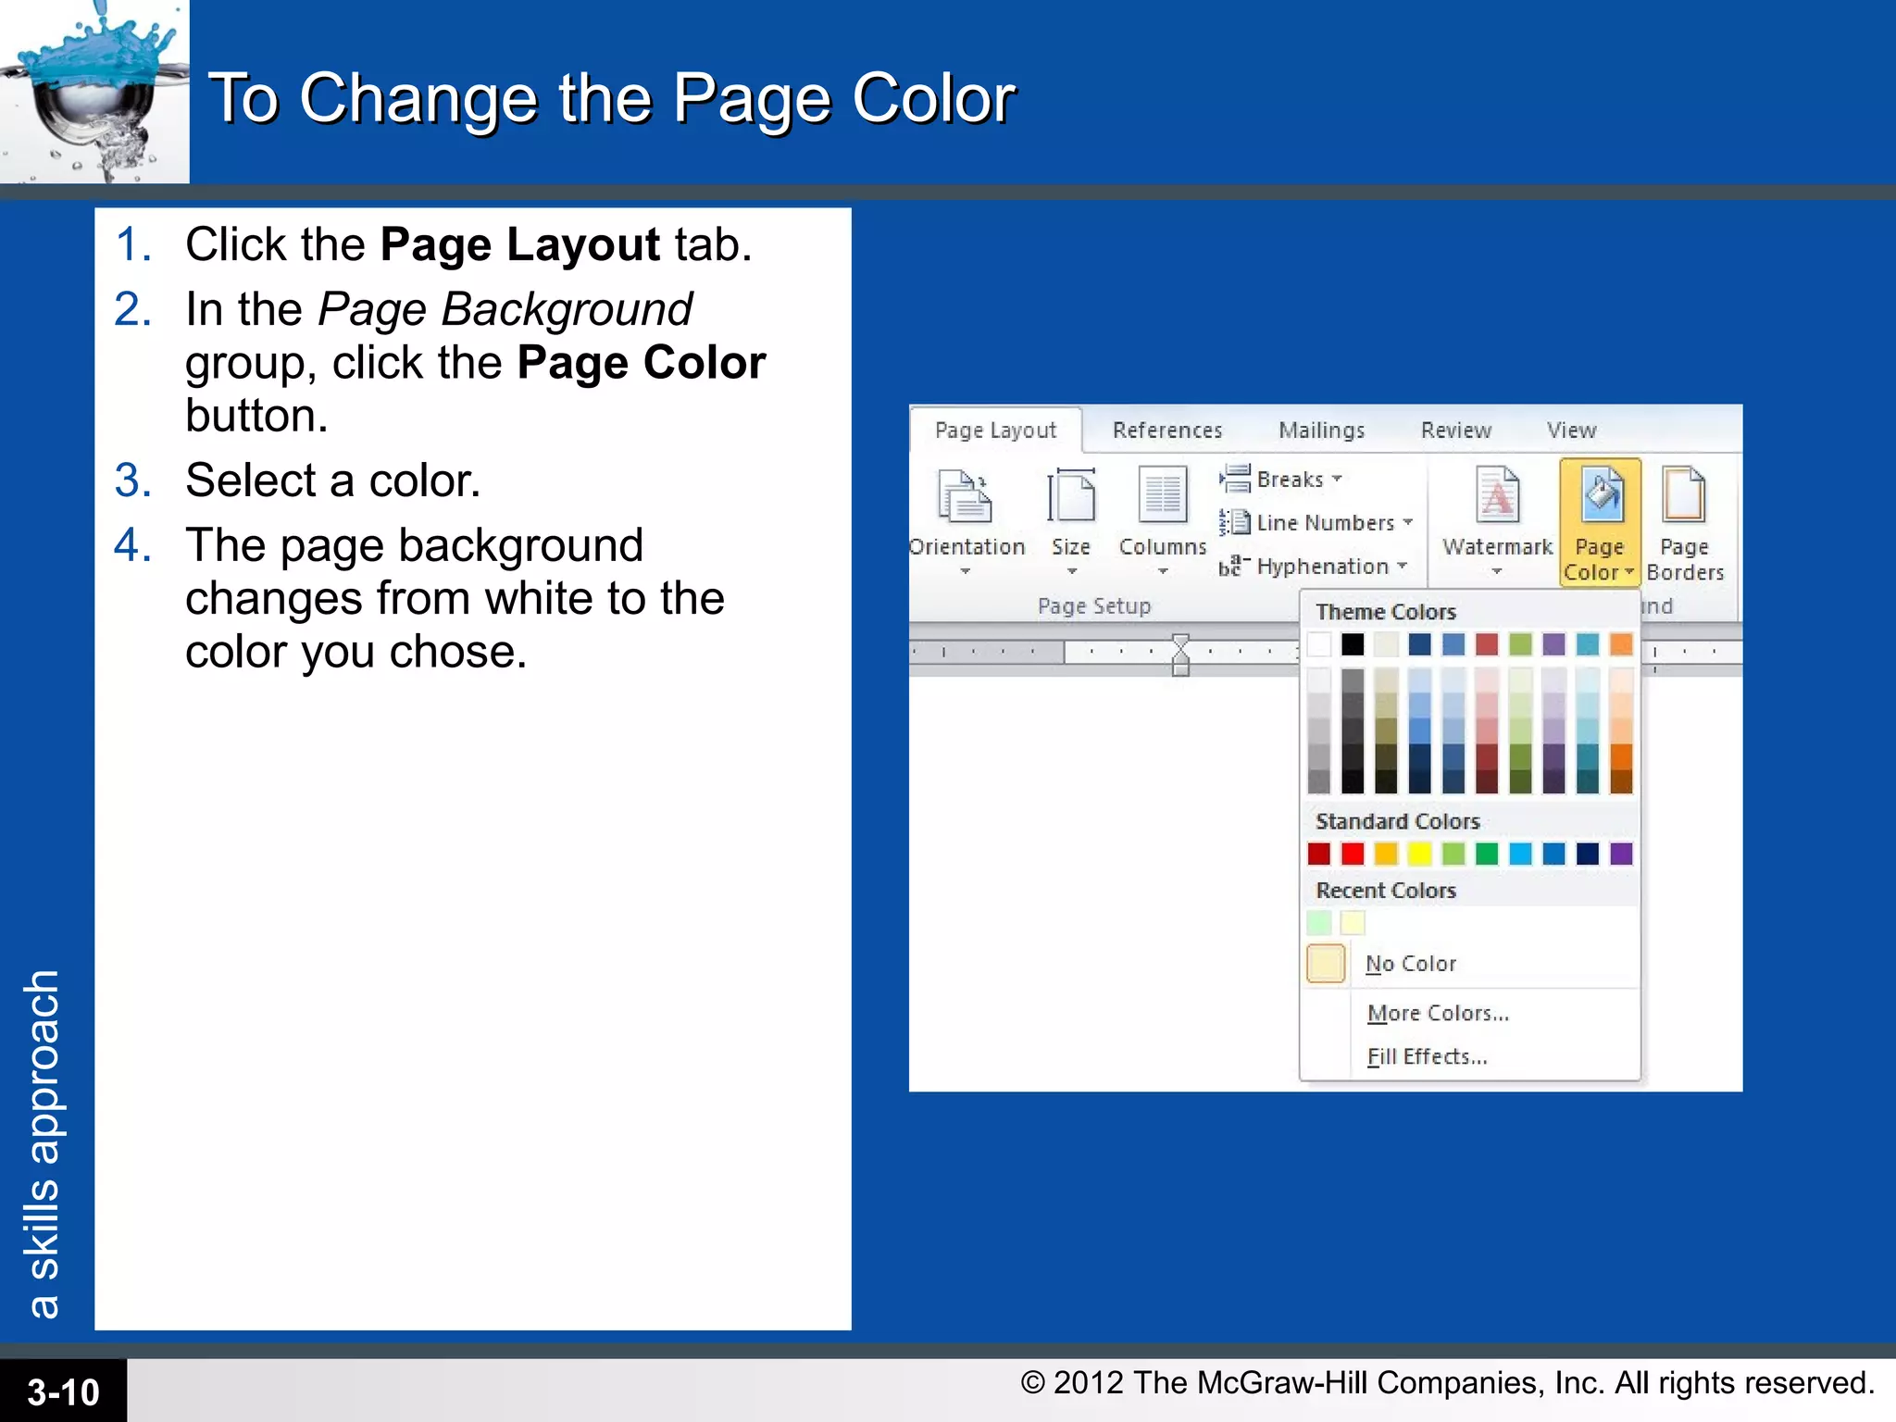
Task: Open the Mailings tab
Action: click(x=1321, y=430)
